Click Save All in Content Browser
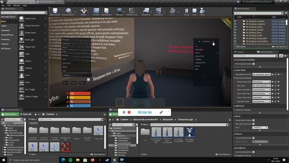This screenshot has height=163, width=289. click(26, 115)
